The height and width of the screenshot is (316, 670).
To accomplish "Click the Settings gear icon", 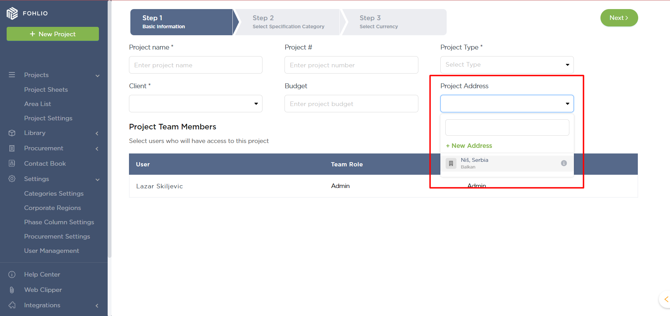I will [12, 179].
